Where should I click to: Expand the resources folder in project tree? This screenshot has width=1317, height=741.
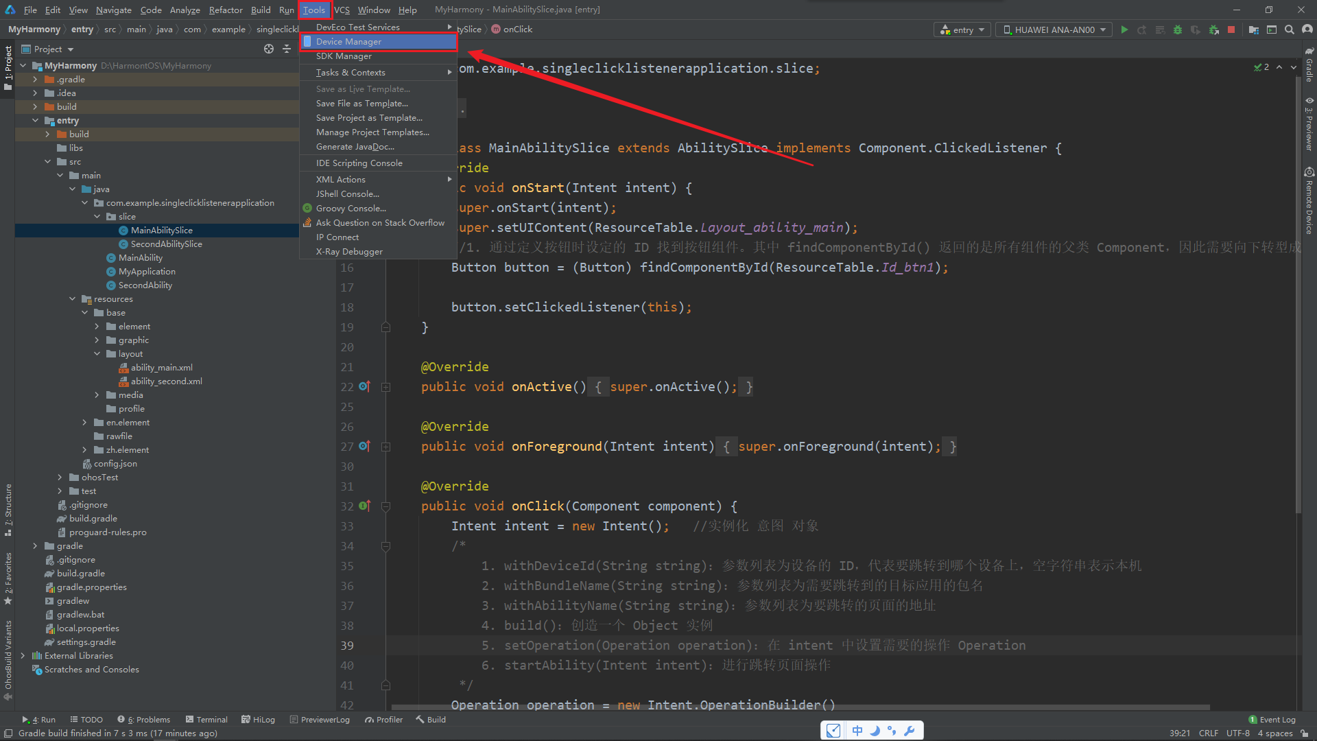(71, 298)
